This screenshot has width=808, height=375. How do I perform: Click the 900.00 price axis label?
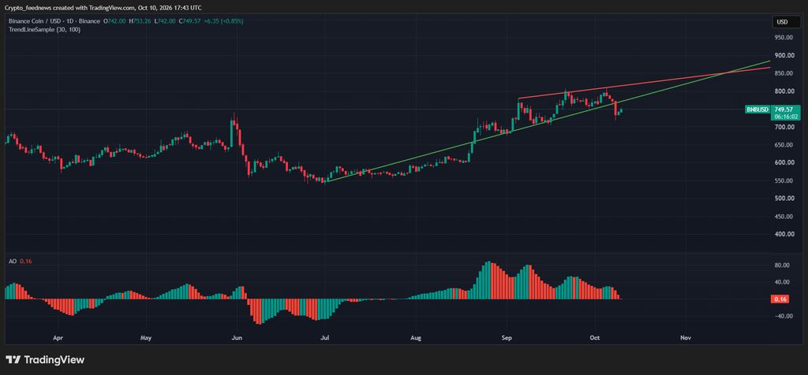[x=784, y=56]
